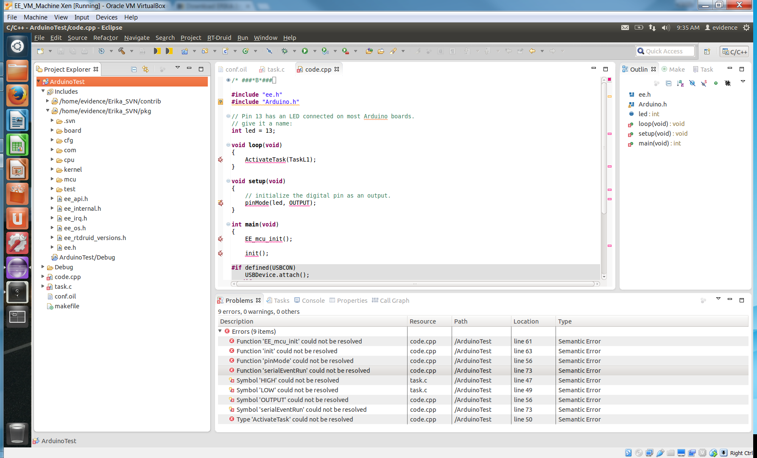Switch to the task.c editor tab

[272, 69]
